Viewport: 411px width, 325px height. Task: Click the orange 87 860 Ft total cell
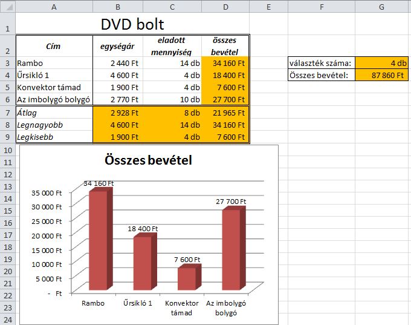pyautogui.click(x=383, y=76)
